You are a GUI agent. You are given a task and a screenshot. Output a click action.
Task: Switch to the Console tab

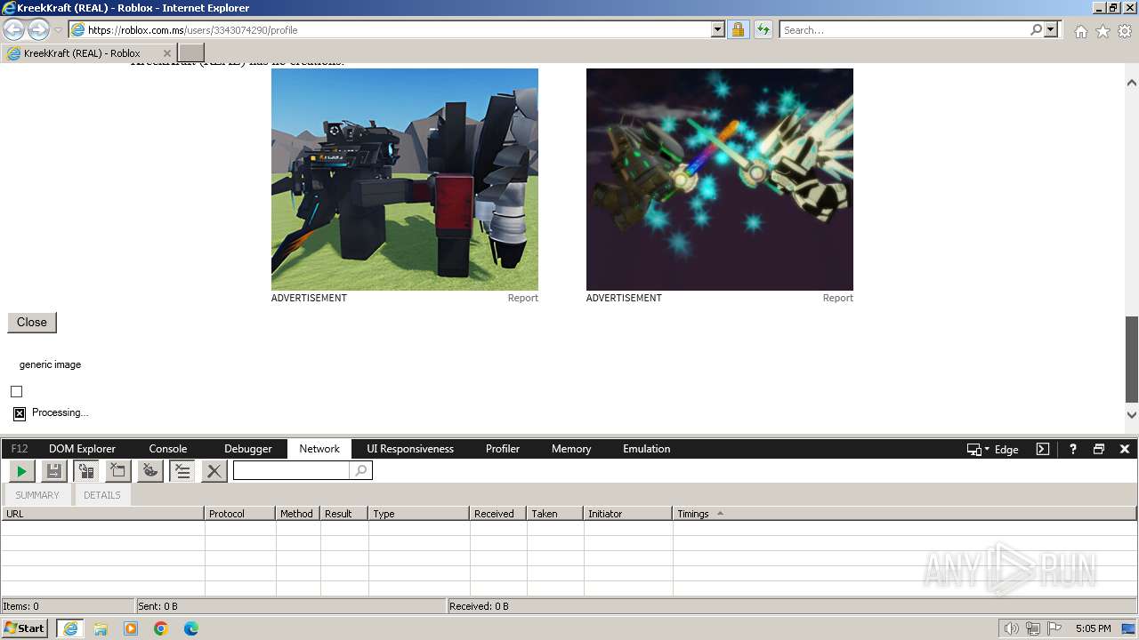[x=168, y=449]
